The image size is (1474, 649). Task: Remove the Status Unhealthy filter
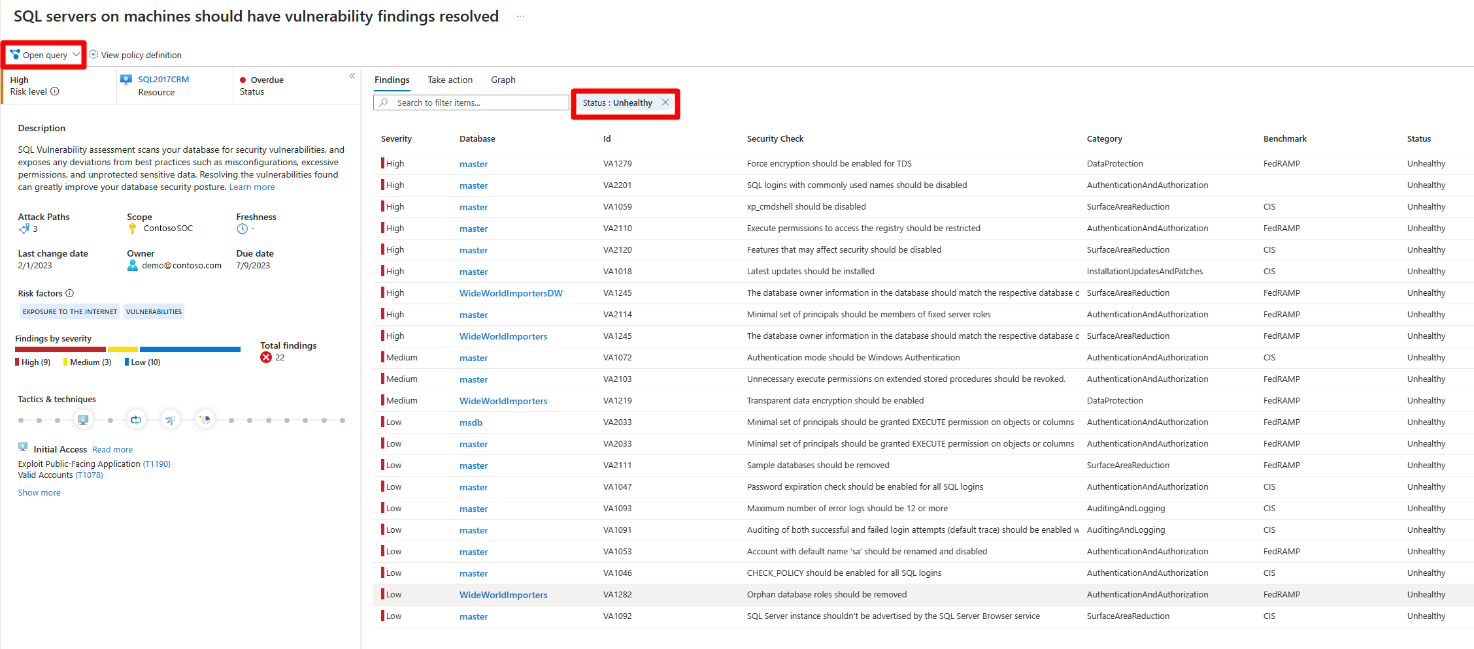665,103
